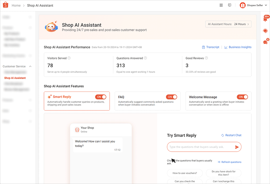Image resolution: width=270 pixels, height=184 pixels.
Task: Open the book guide icon
Action: 230,5
